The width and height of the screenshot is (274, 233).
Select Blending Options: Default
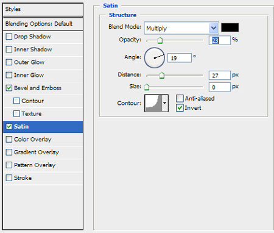[43, 24]
